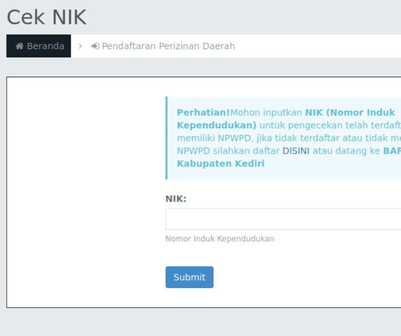Focus the NIK input field
This screenshot has height=336, width=401.
(x=283, y=219)
